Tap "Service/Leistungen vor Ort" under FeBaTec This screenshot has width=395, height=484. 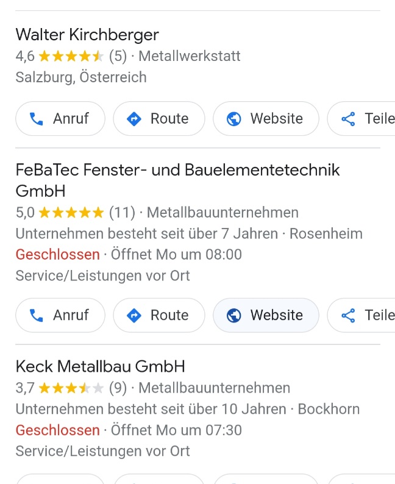102,276
